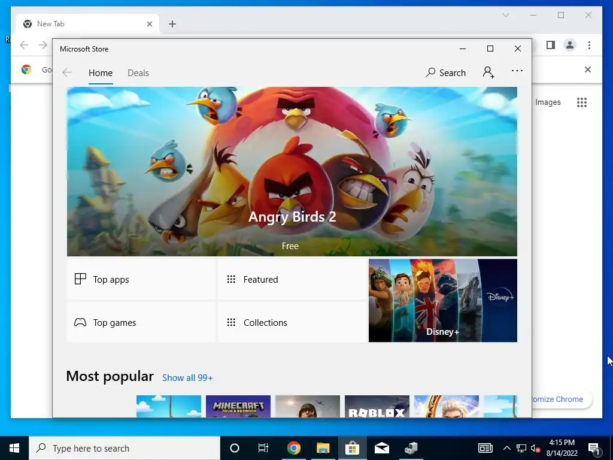
Task: Click Chrome's back navigation arrow
Action: pyautogui.click(x=24, y=45)
